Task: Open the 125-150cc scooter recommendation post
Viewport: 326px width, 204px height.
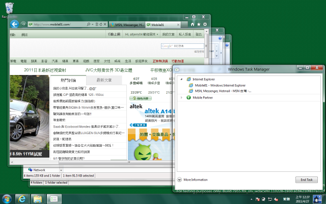Action: 78,95
